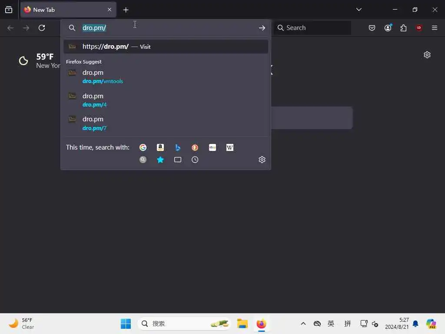Screen dimensions: 445x334
Task: Go back to previous page
Action: [x=10, y=28]
